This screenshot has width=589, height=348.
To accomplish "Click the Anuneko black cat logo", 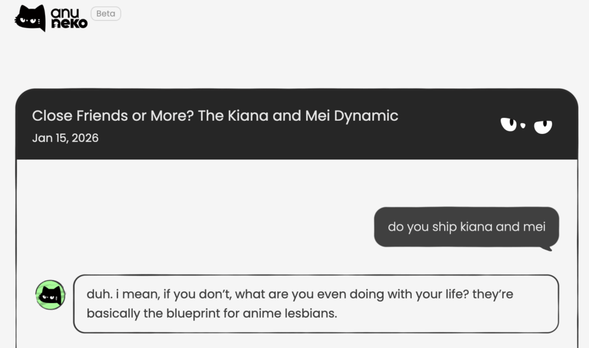I will tap(30, 18).
